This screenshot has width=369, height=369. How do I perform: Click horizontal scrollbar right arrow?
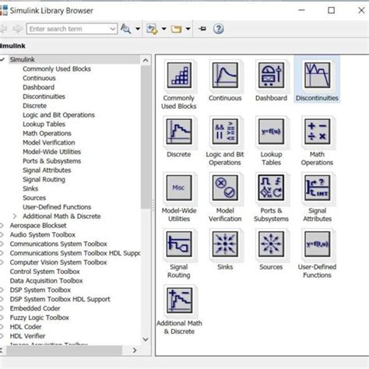(135, 350)
